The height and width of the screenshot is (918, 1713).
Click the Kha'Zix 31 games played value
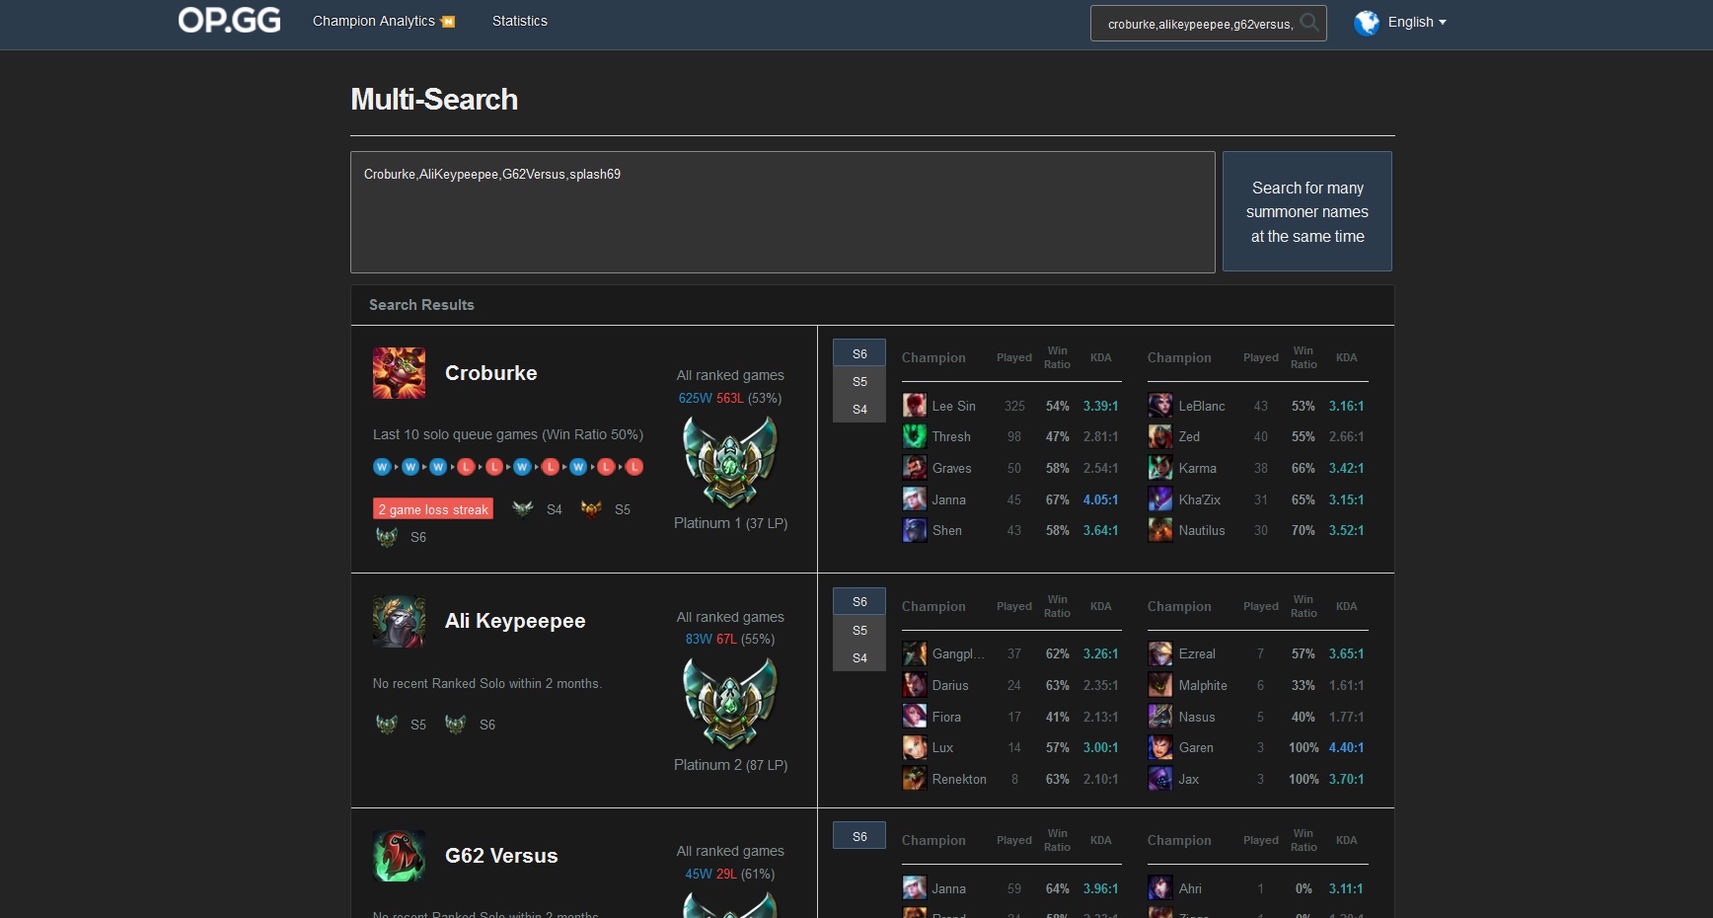(1260, 499)
